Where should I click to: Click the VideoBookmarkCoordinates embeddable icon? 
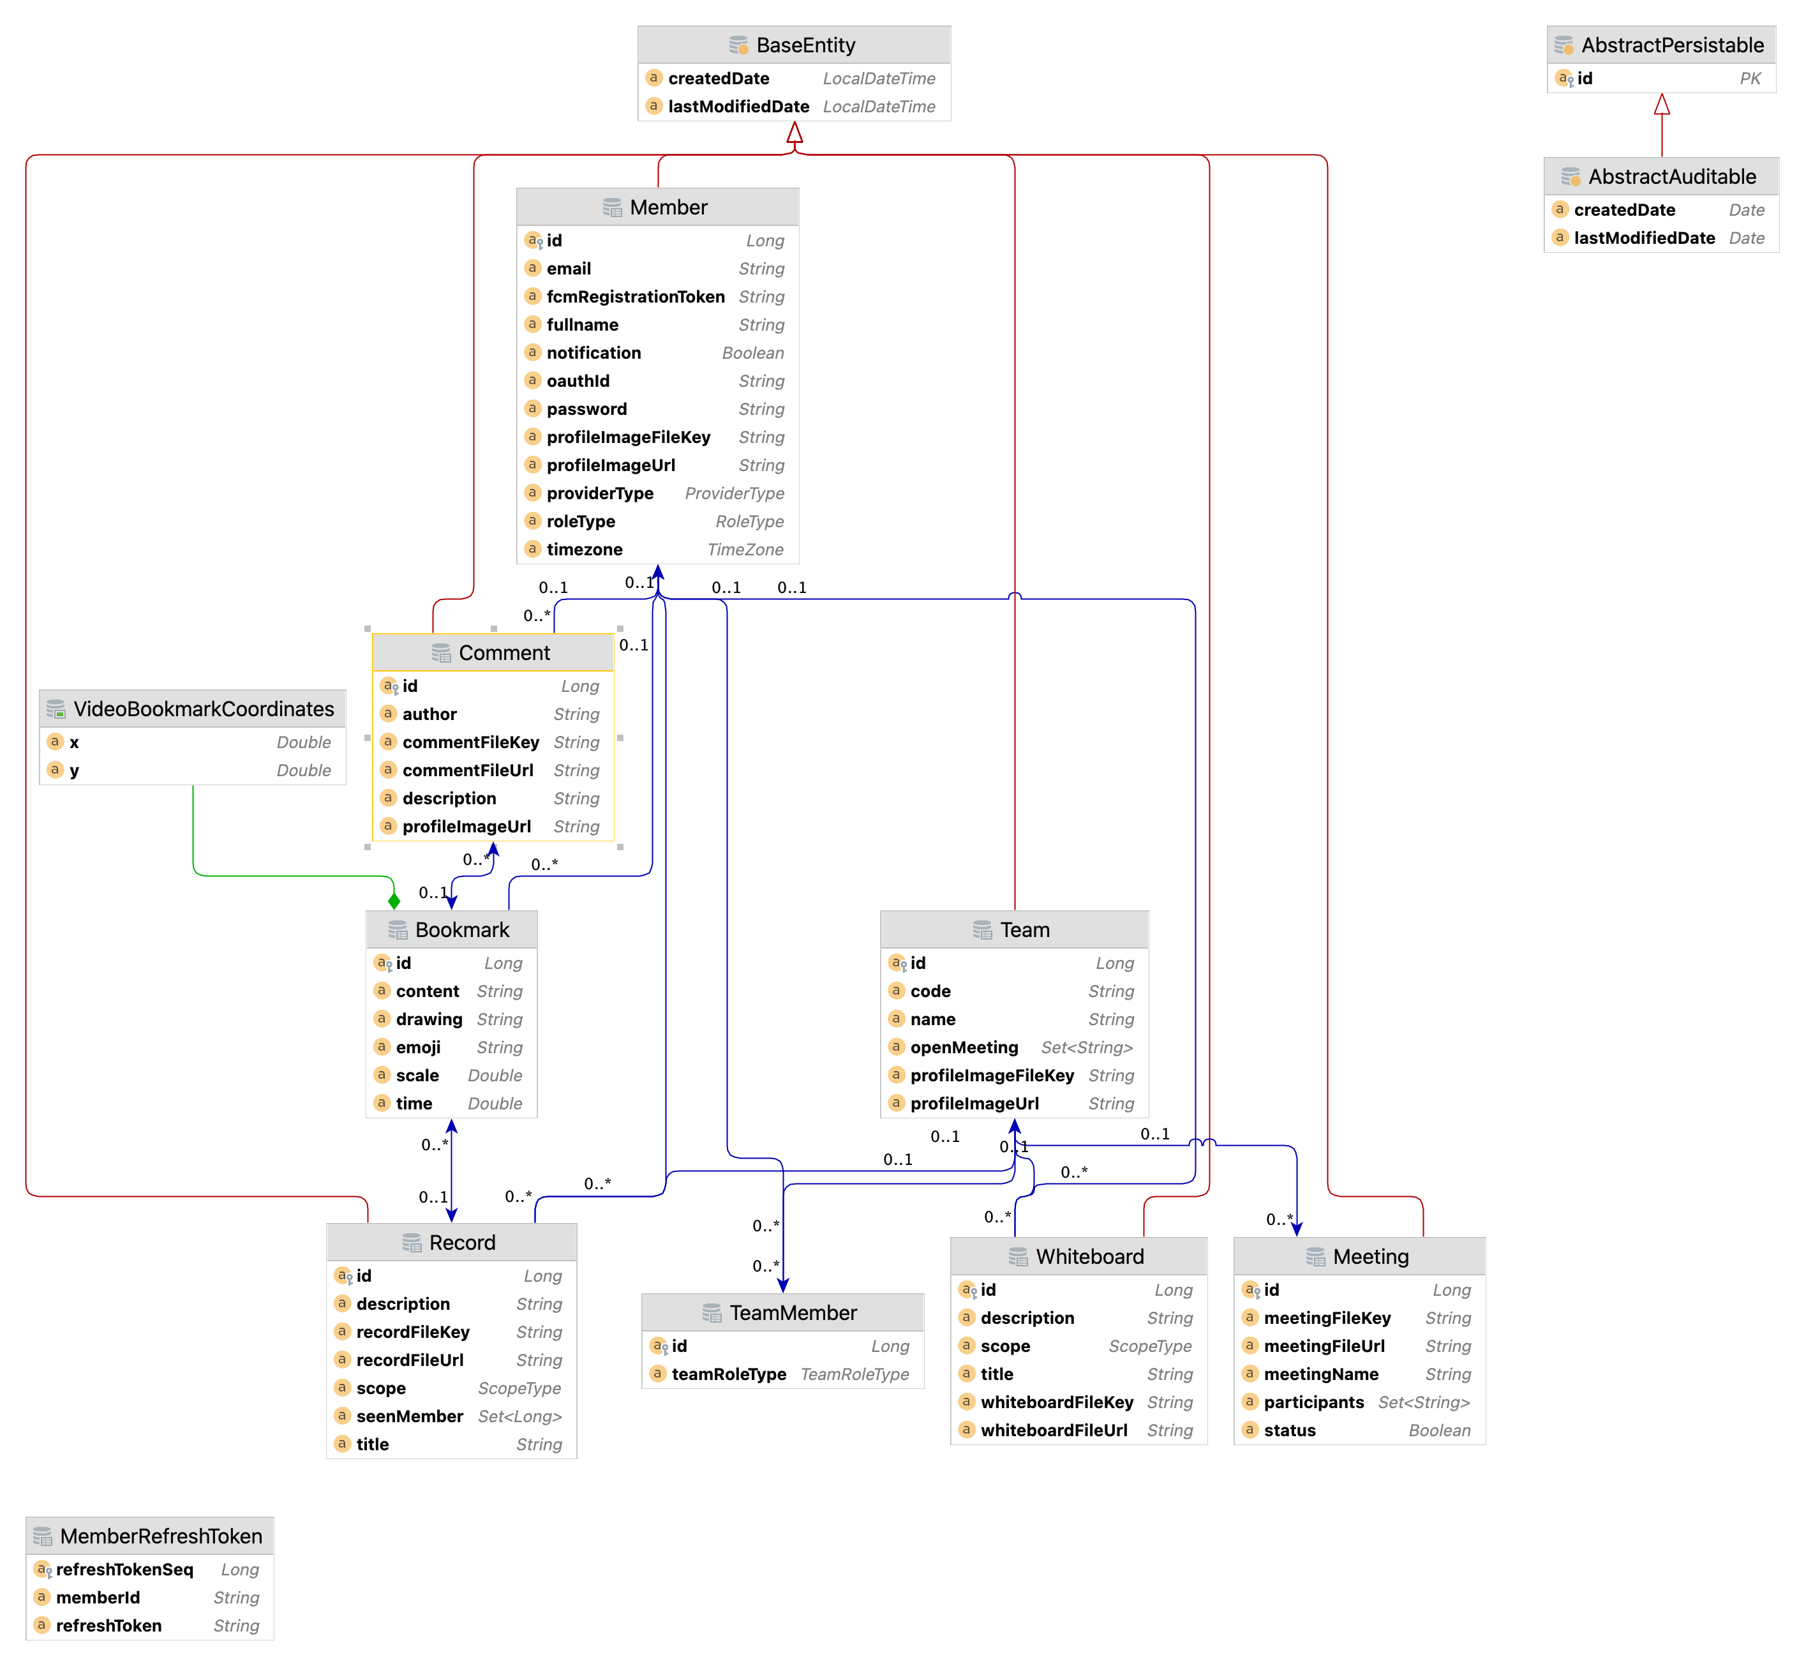pos(56,710)
